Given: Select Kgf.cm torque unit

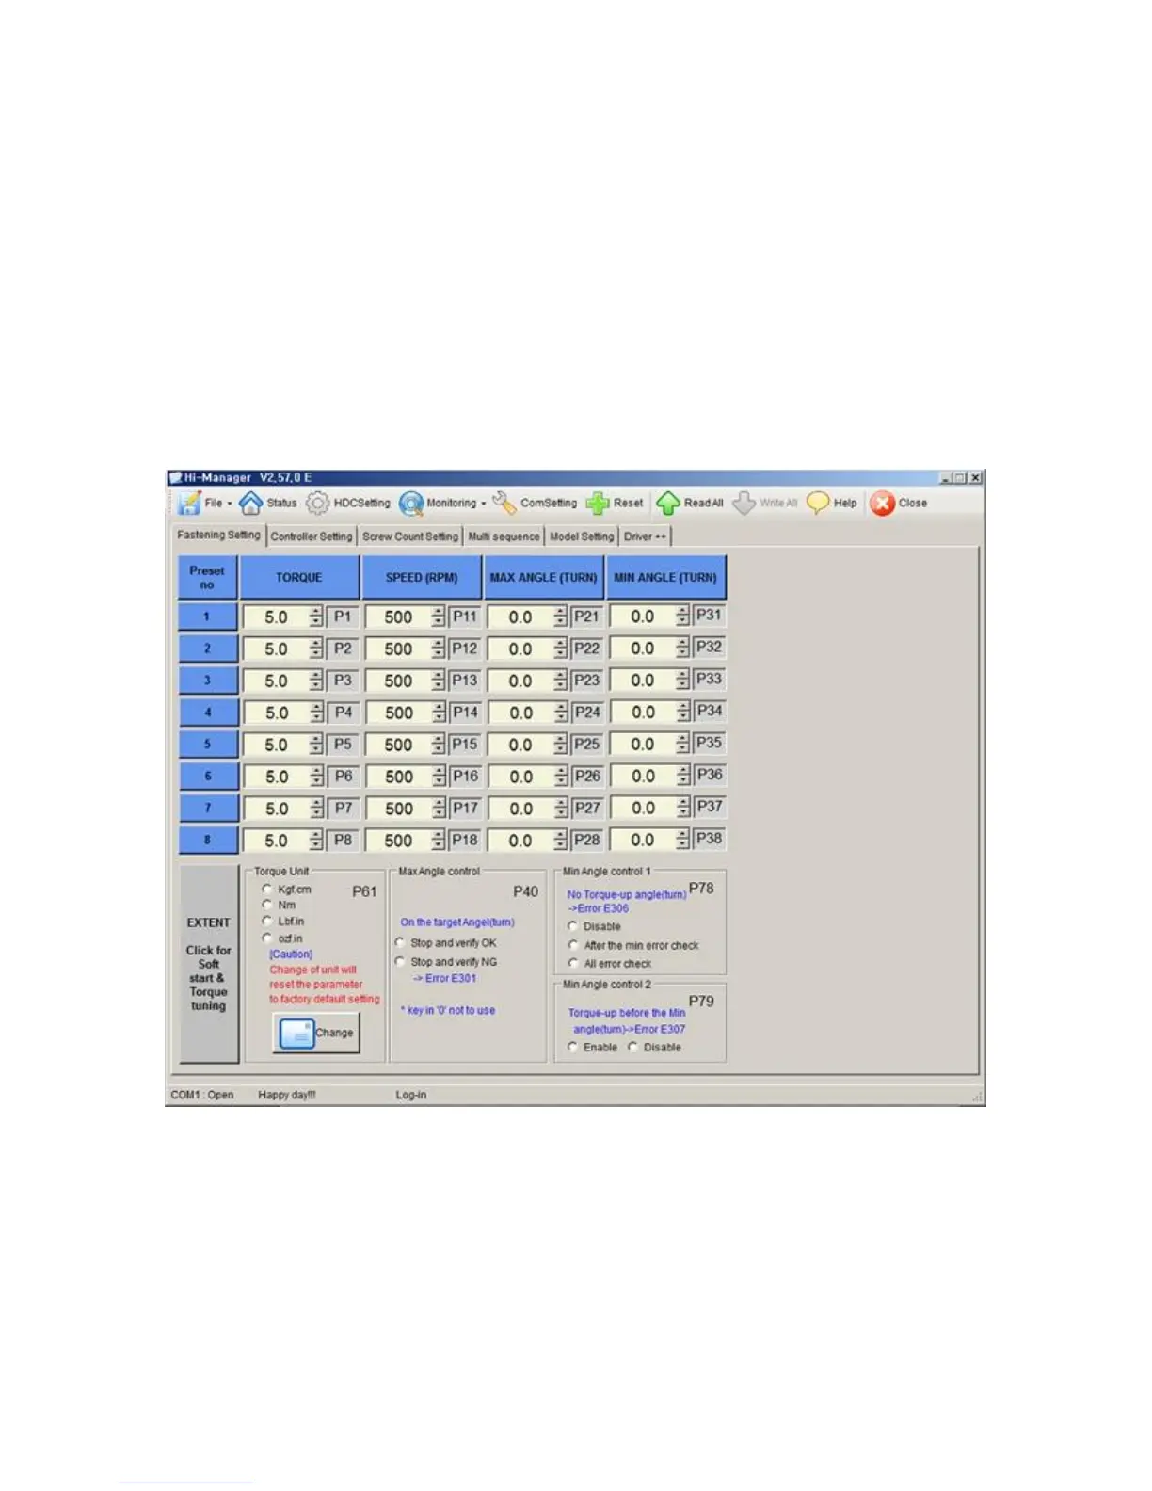Looking at the screenshot, I should (267, 889).
